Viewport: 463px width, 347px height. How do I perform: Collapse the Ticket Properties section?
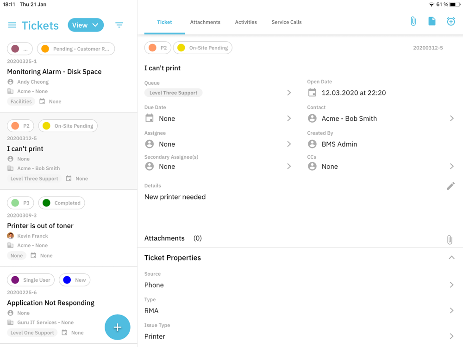click(451, 258)
